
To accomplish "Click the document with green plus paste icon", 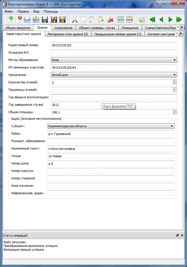I will pos(101,19).
